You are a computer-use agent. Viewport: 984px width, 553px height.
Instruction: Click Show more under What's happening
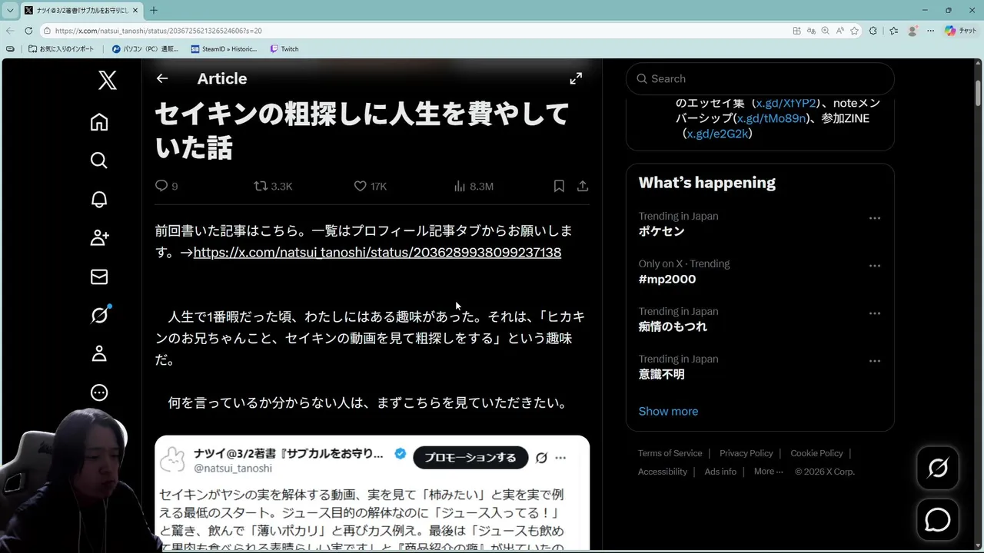[x=668, y=411]
